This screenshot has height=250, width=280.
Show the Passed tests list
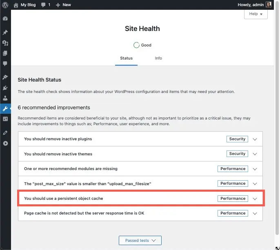click(x=140, y=241)
